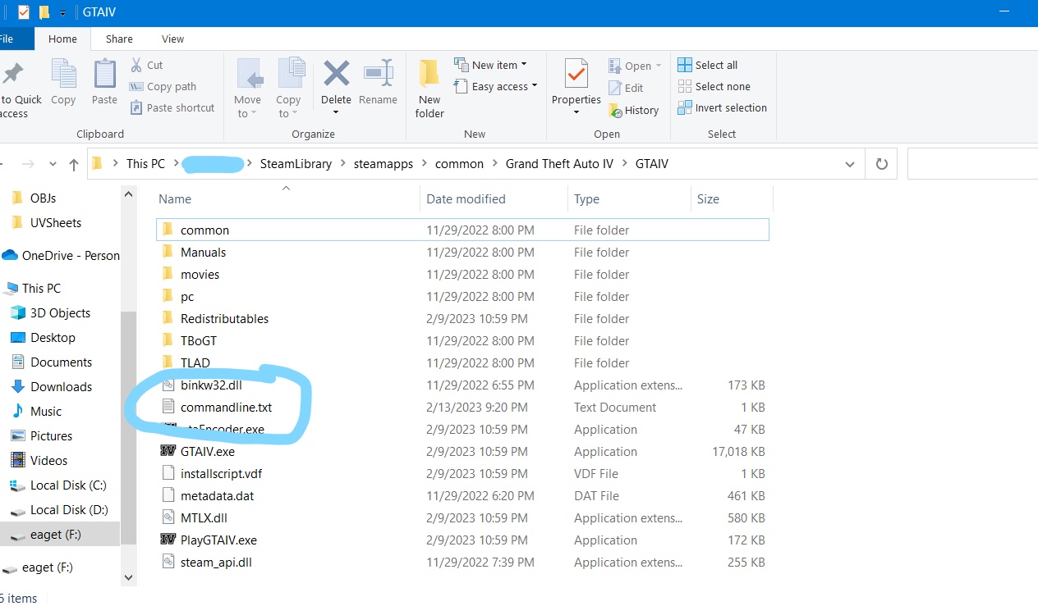Click the Edit ribbon command

pos(626,88)
